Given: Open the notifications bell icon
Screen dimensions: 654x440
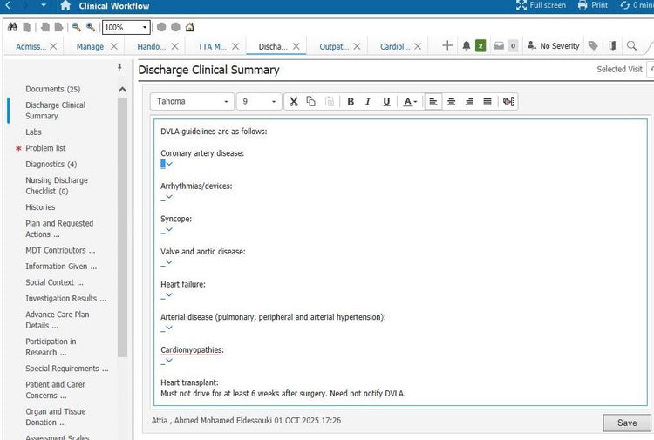Looking at the screenshot, I should point(467,46).
